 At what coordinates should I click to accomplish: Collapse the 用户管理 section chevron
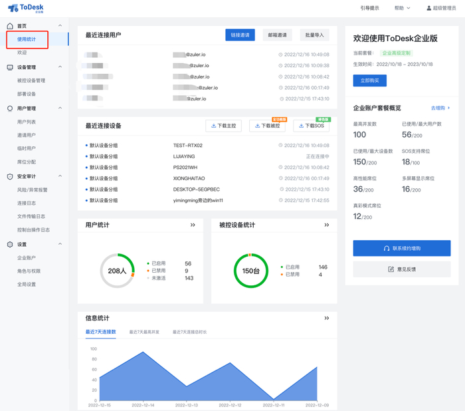tap(60, 108)
